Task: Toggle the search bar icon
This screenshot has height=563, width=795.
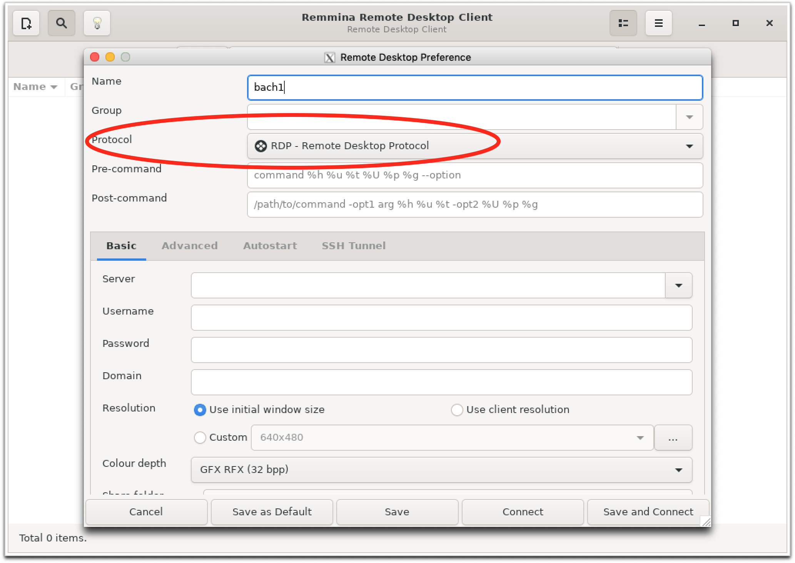Action: tap(61, 23)
